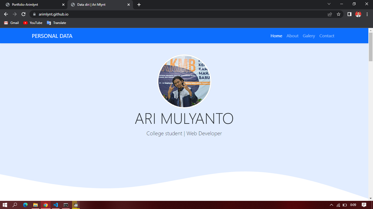The height and width of the screenshot is (209, 373).
Task: Open the Translate bookmark
Action: click(57, 23)
